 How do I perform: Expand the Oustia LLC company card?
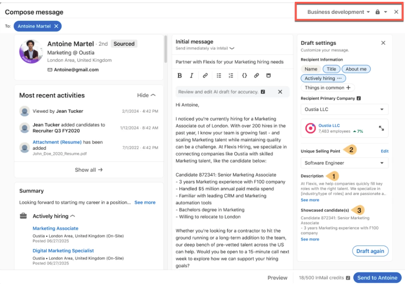[381, 128]
